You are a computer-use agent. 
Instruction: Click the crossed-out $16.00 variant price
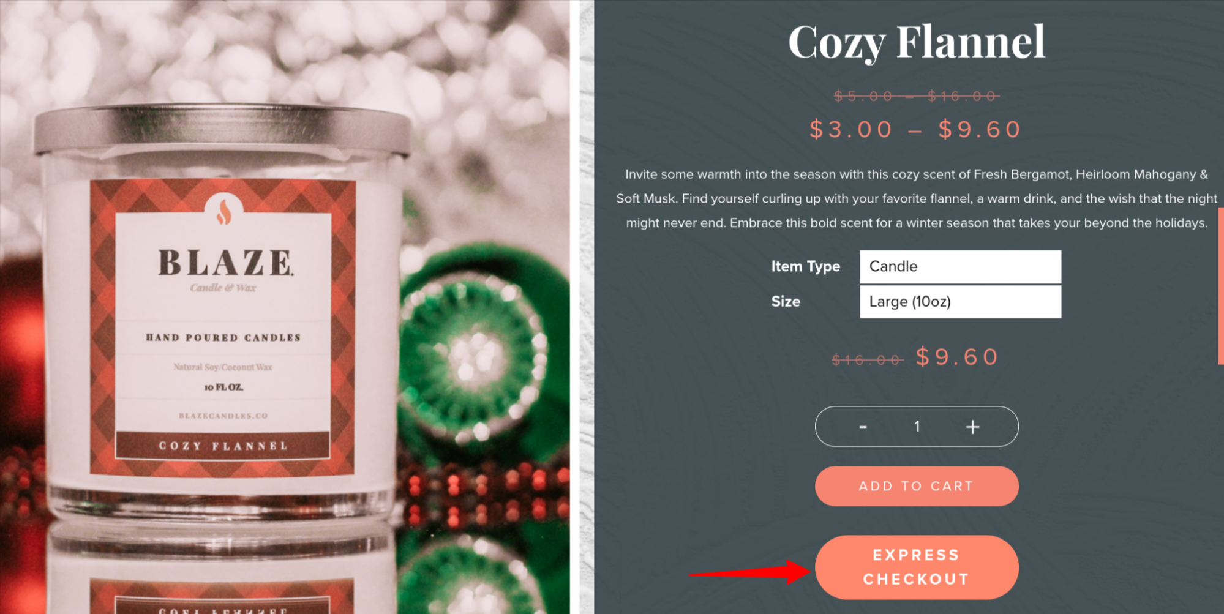pyautogui.click(x=867, y=360)
